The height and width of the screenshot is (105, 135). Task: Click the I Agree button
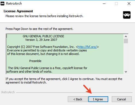98,99
